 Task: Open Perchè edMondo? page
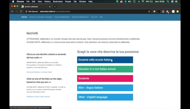80,17
